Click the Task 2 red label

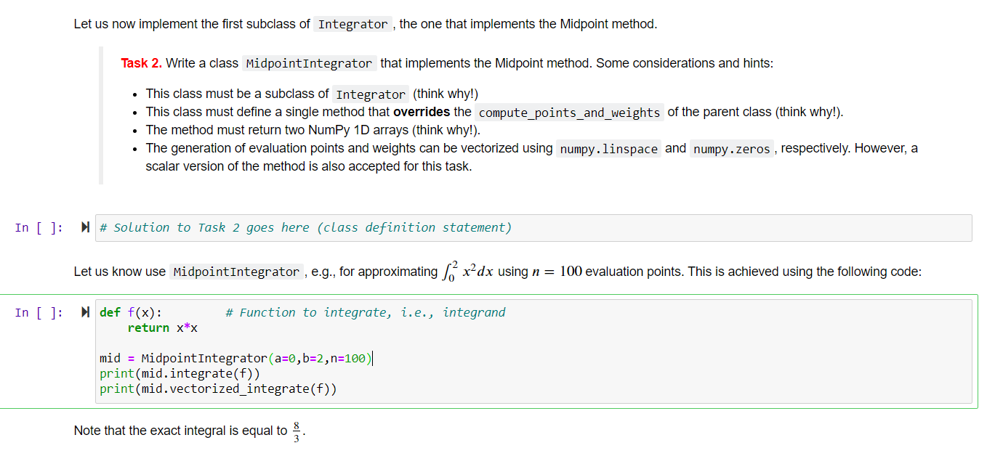tap(140, 63)
